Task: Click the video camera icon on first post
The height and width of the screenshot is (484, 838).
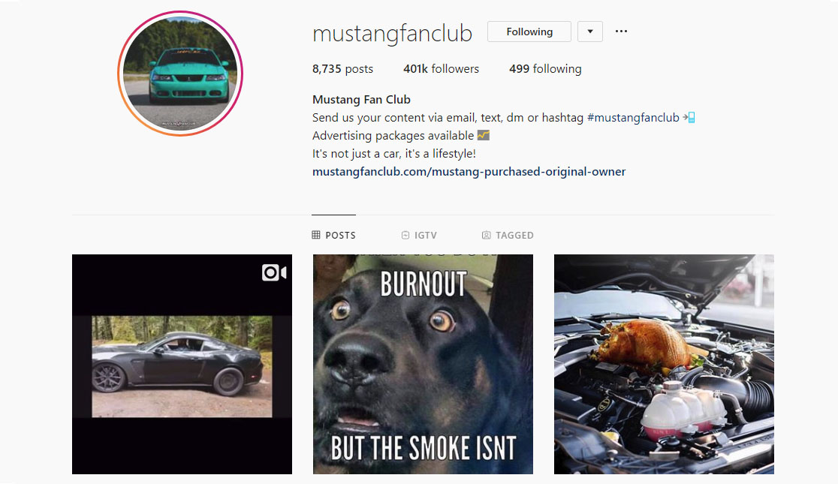Action: 273,272
